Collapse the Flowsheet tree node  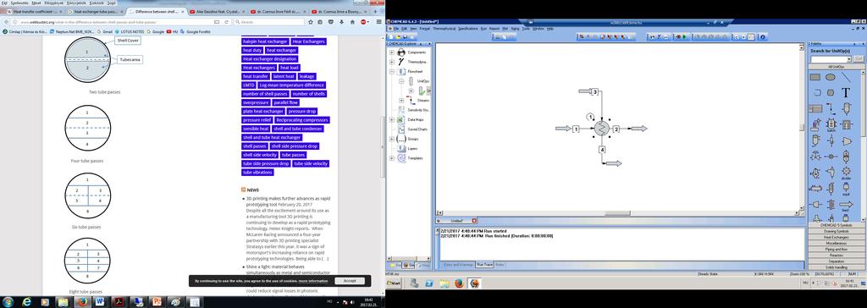392,72
